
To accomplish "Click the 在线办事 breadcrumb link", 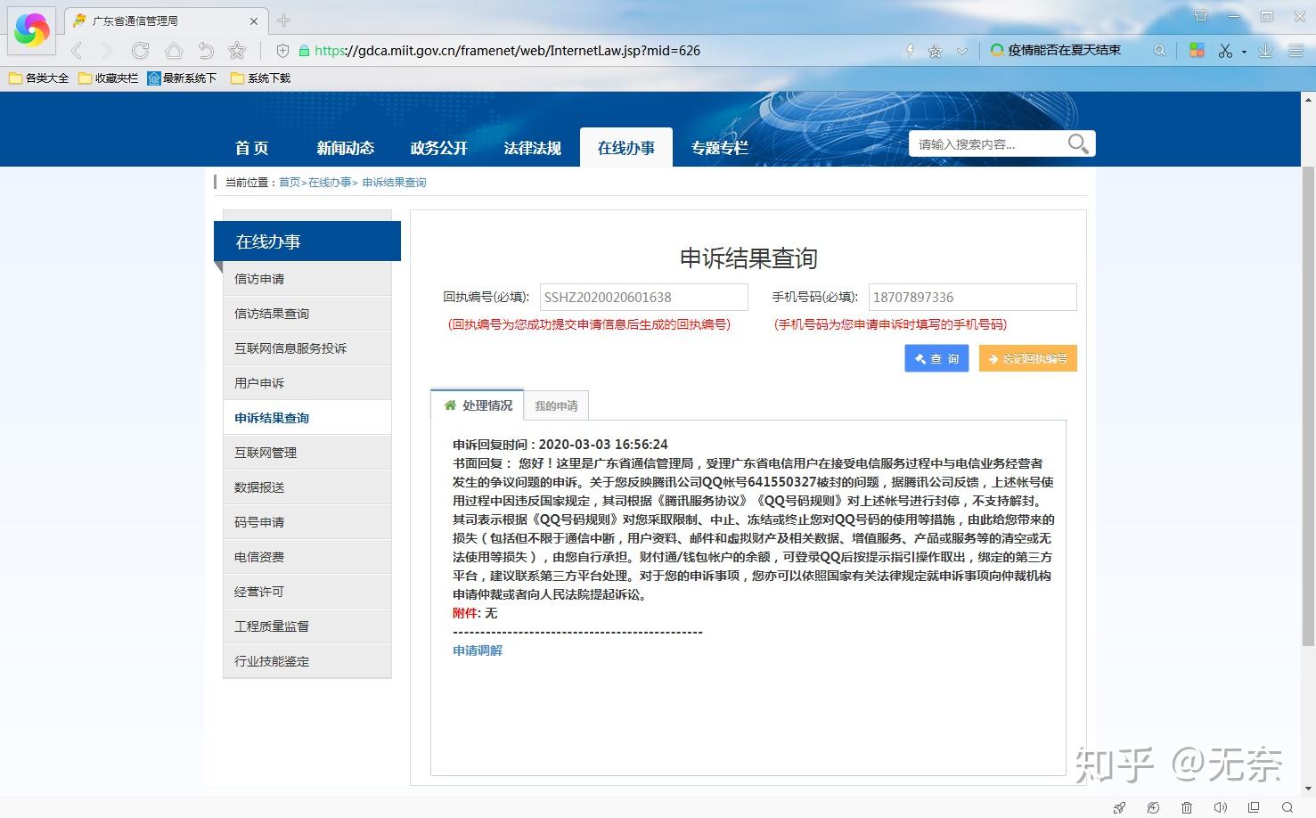I will 330,183.
